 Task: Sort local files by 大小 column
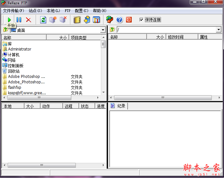pyautogui.click(x=58, y=38)
